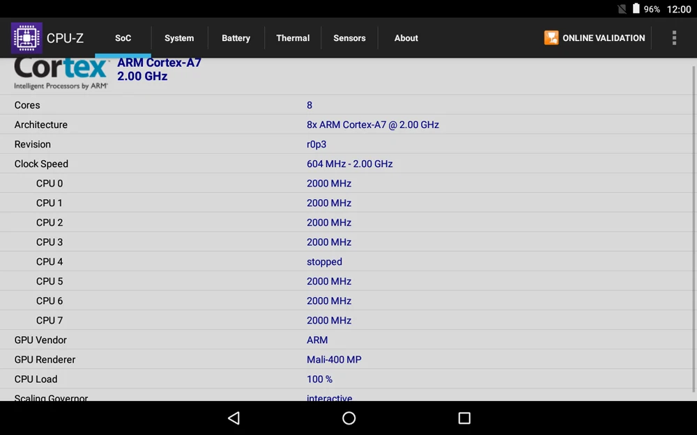Select the ARM Cortex-A7 heading text
This screenshot has height=435, width=697.
(x=159, y=63)
